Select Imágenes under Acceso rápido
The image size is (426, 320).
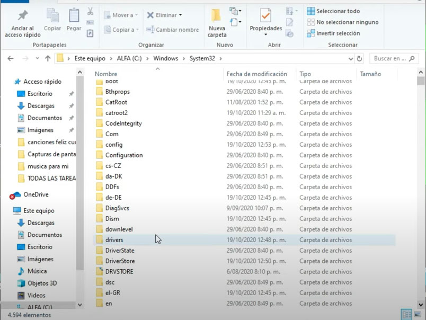point(40,130)
